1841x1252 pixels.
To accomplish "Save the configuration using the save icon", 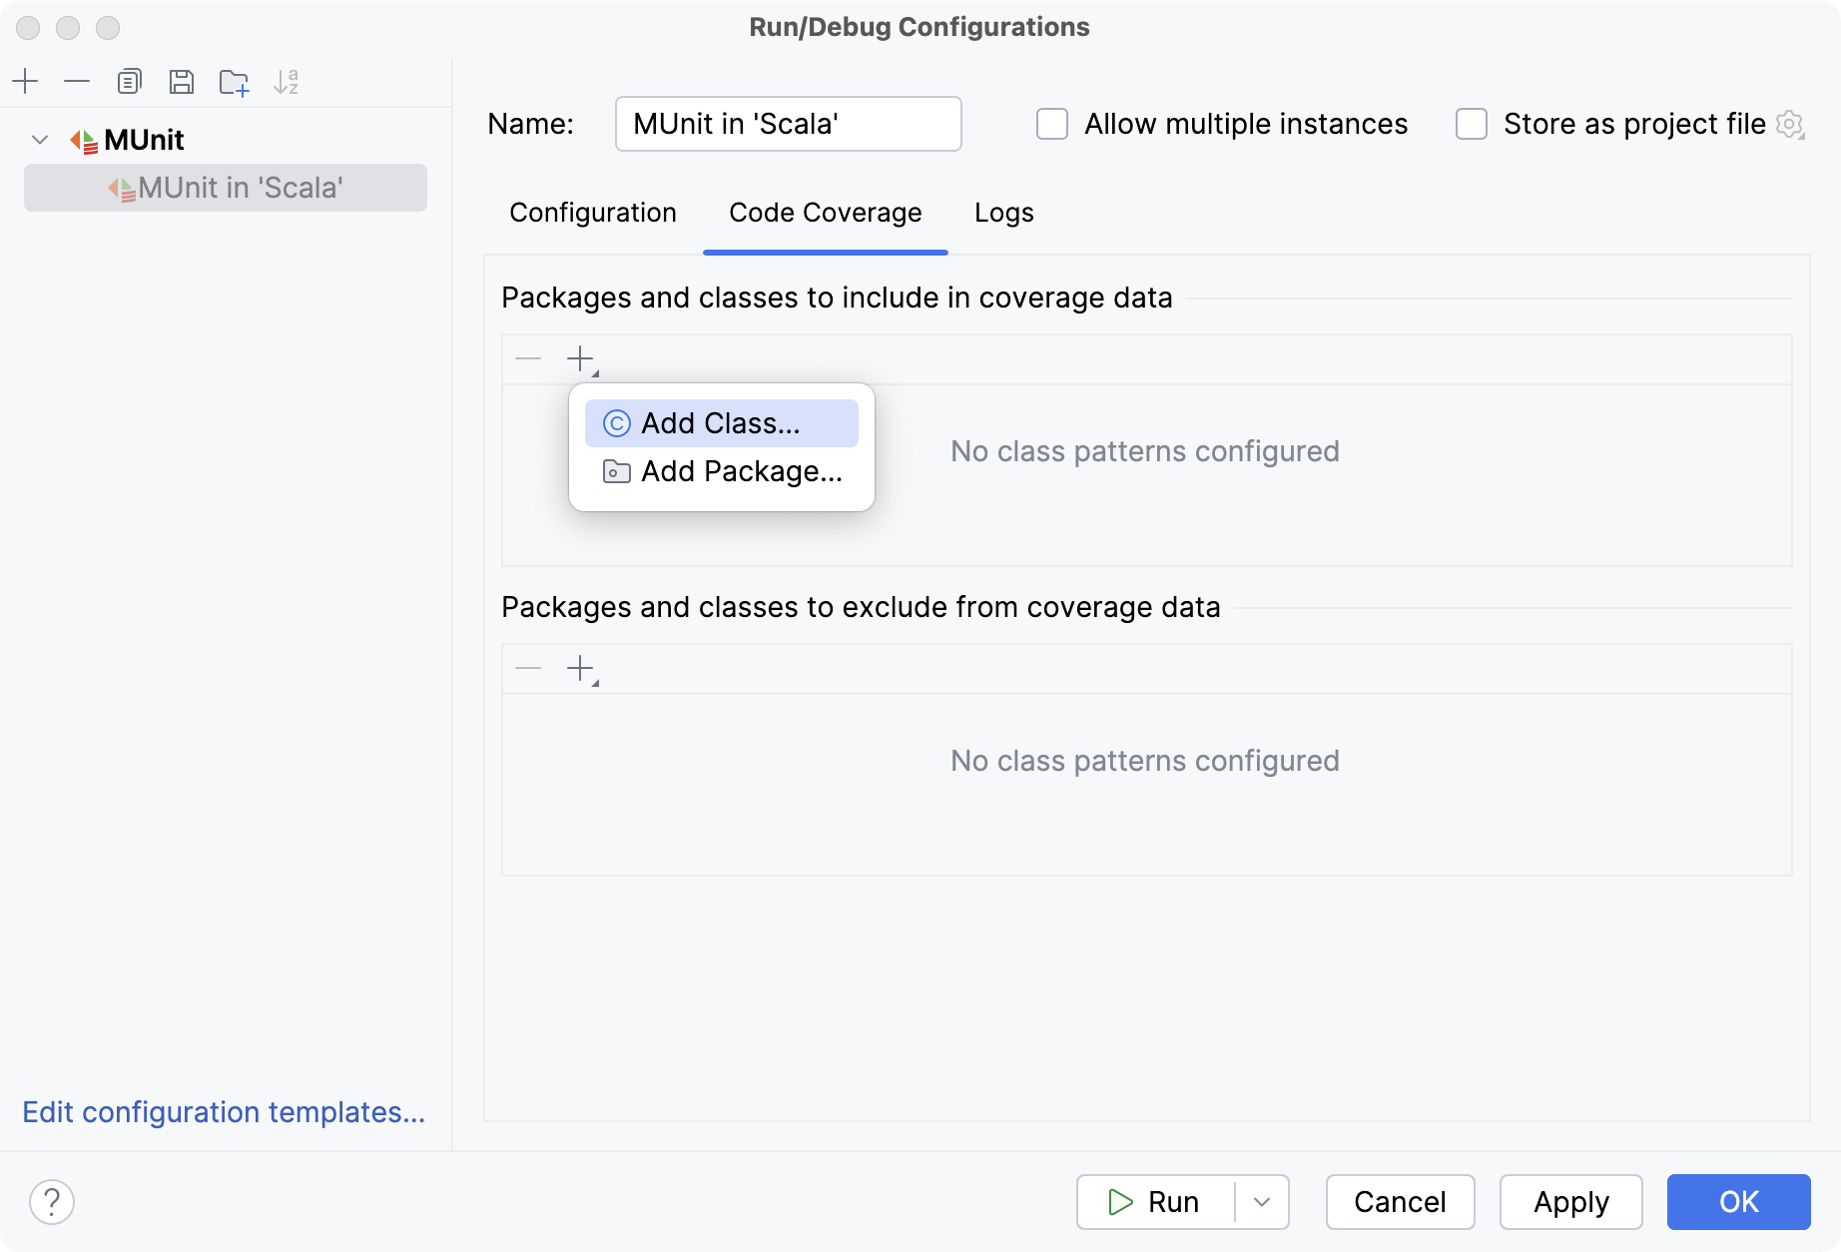I will click(x=182, y=82).
